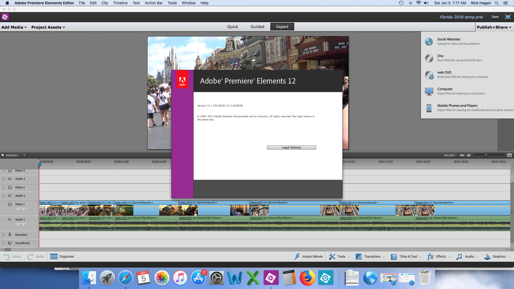Expand the Video 2 track
The height and width of the screenshot is (289, 514).
(x=3, y=187)
